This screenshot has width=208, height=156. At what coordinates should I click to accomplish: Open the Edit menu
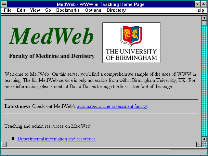point(21,10)
